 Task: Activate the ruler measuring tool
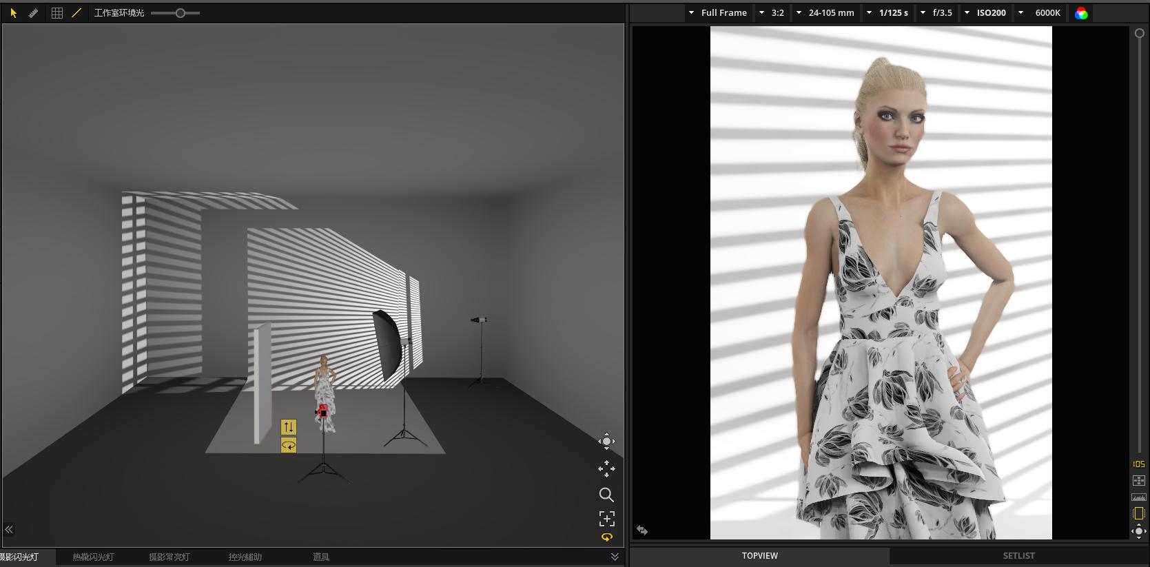(33, 12)
